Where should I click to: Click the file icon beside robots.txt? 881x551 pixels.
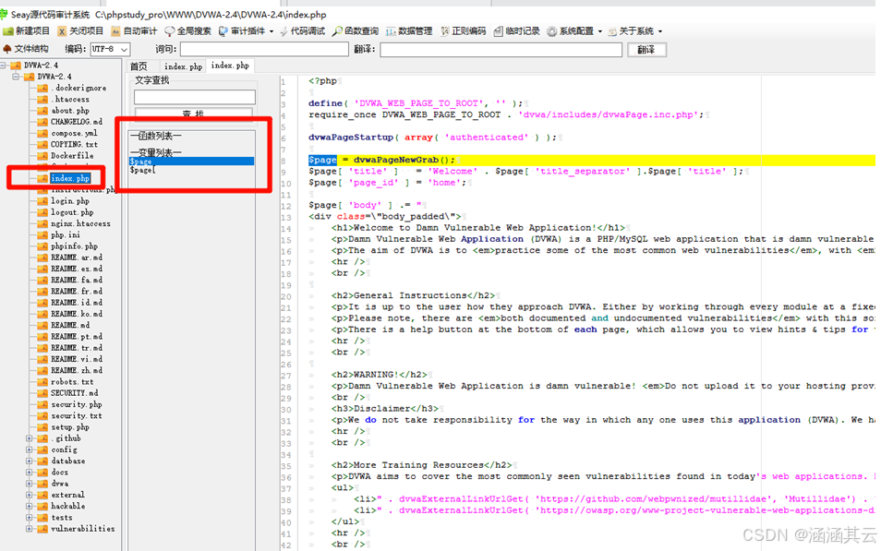pyautogui.click(x=42, y=382)
